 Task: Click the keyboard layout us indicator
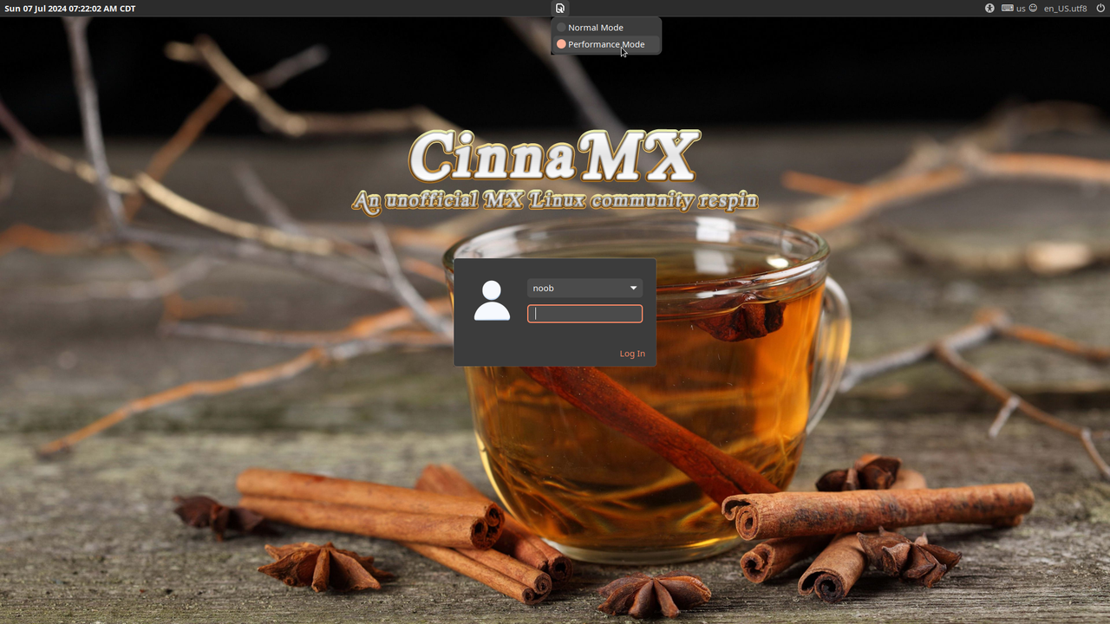tap(1013, 9)
